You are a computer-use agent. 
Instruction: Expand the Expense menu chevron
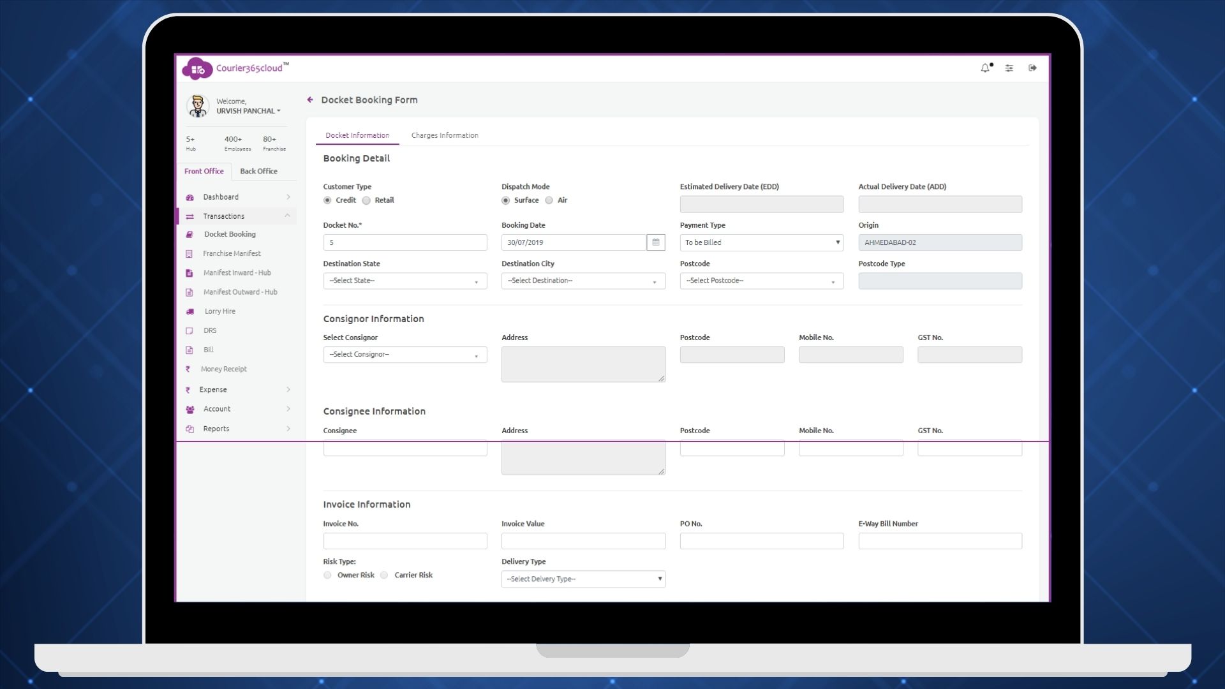[288, 390]
